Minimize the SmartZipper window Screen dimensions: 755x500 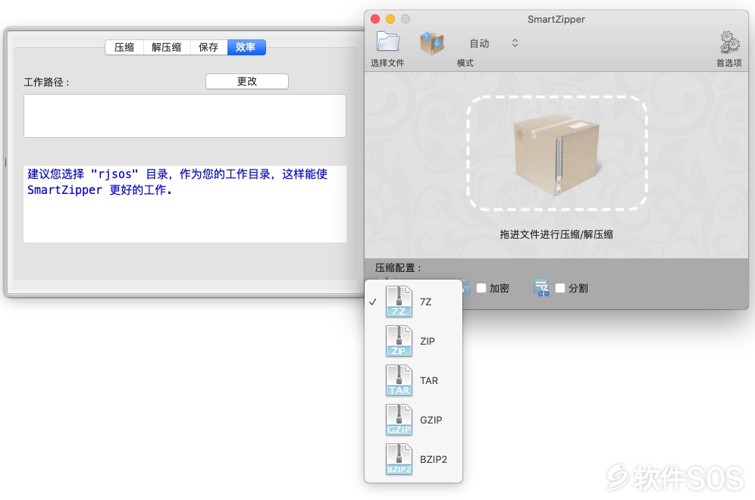click(390, 19)
